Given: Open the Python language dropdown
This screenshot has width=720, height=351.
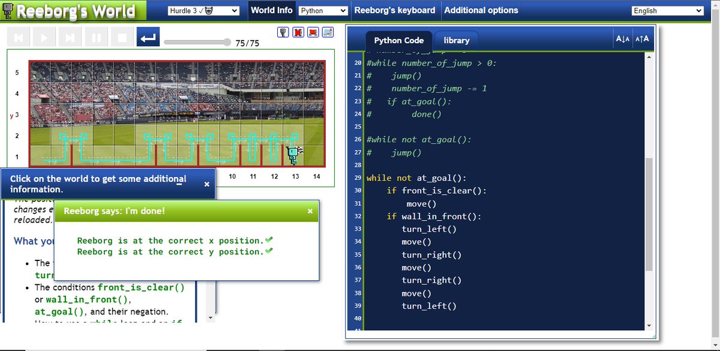Looking at the screenshot, I should (x=323, y=10).
